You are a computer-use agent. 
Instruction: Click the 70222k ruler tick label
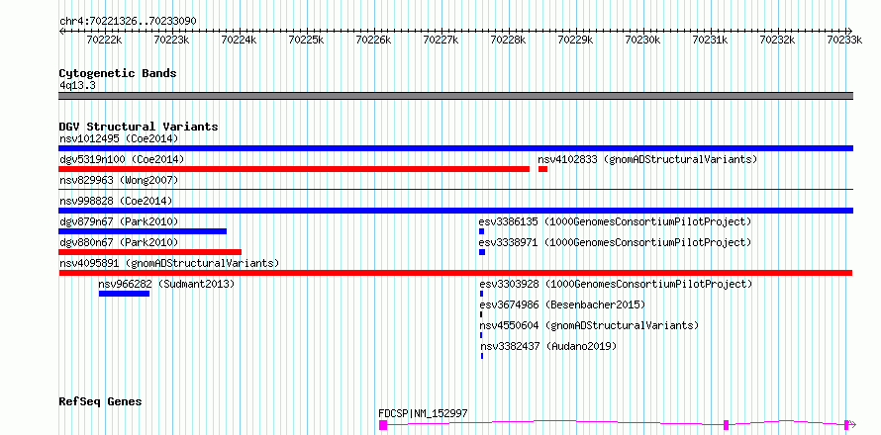click(105, 40)
